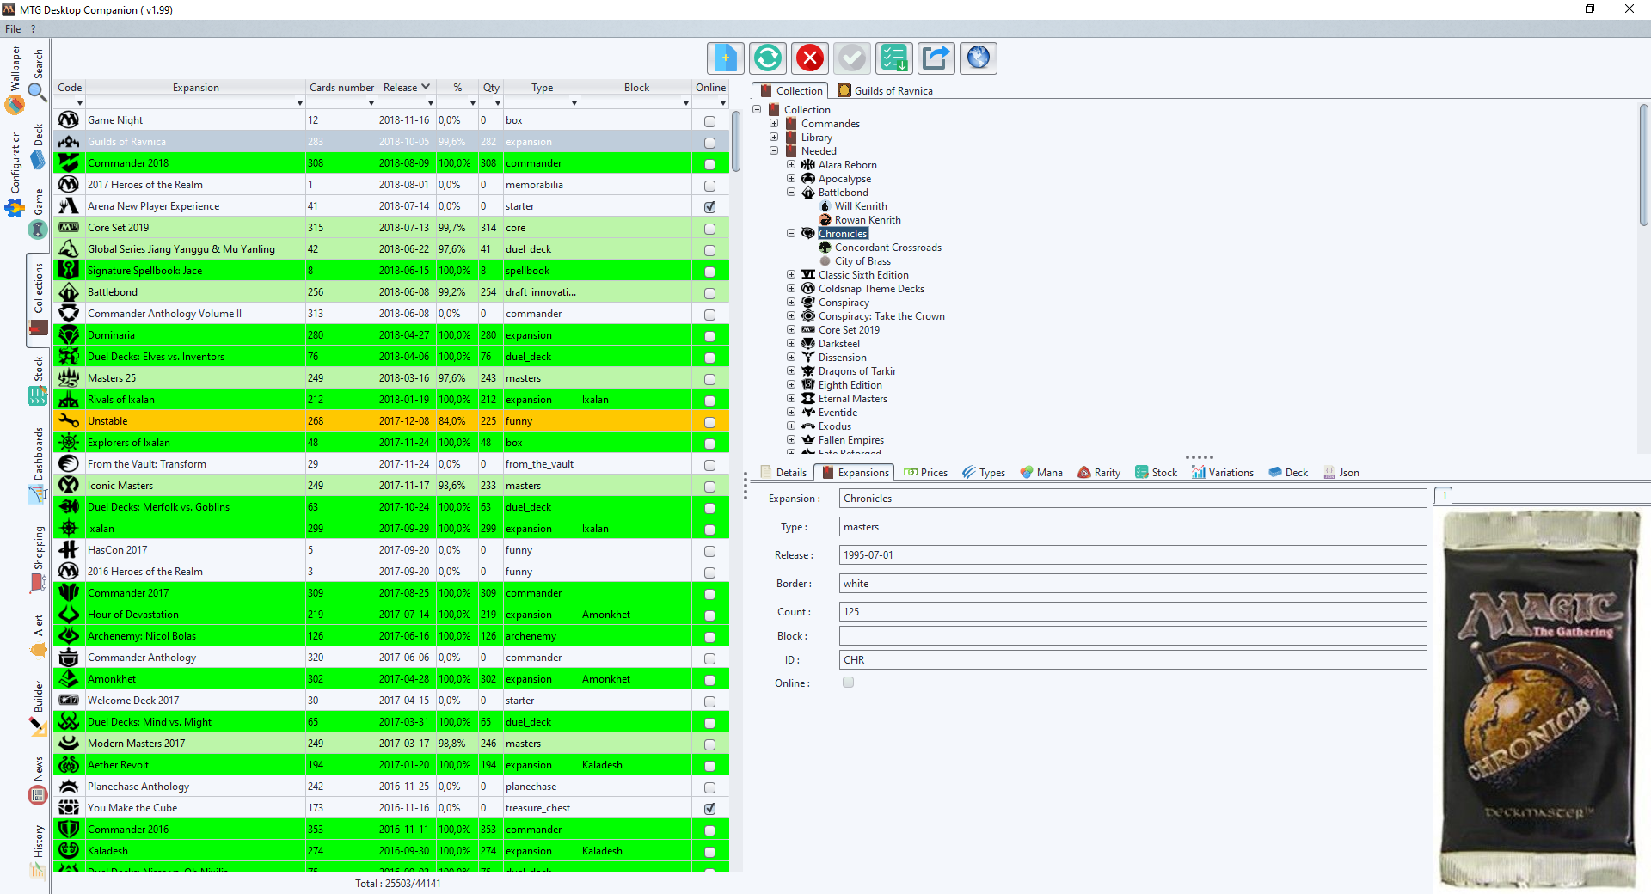This screenshot has height=894, width=1651.
Task: Switch to the Details tab
Action: [783, 472]
